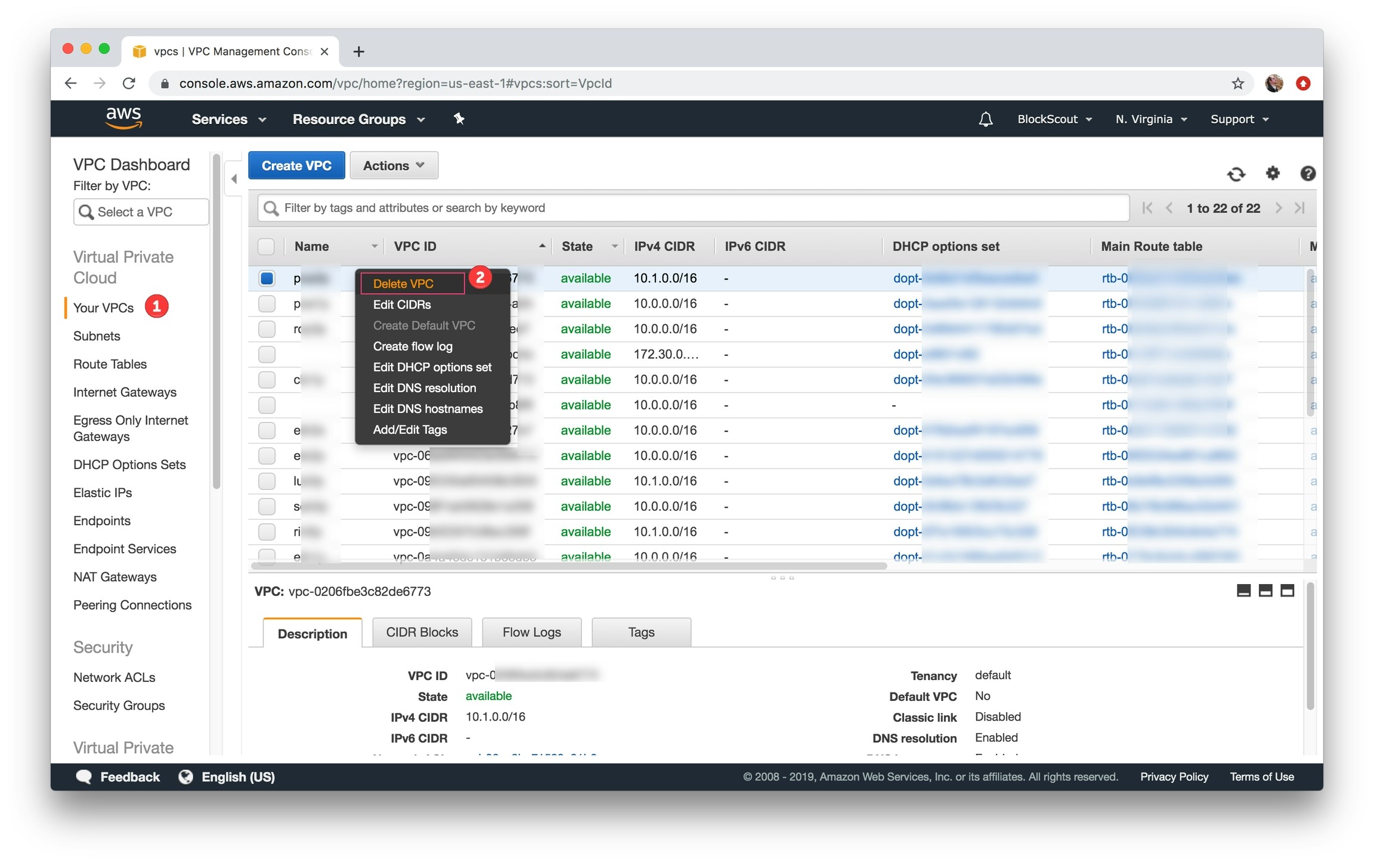
Task: Collapse the left navigation sidebar arrow
Action: pyautogui.click(x=234, y=179)
